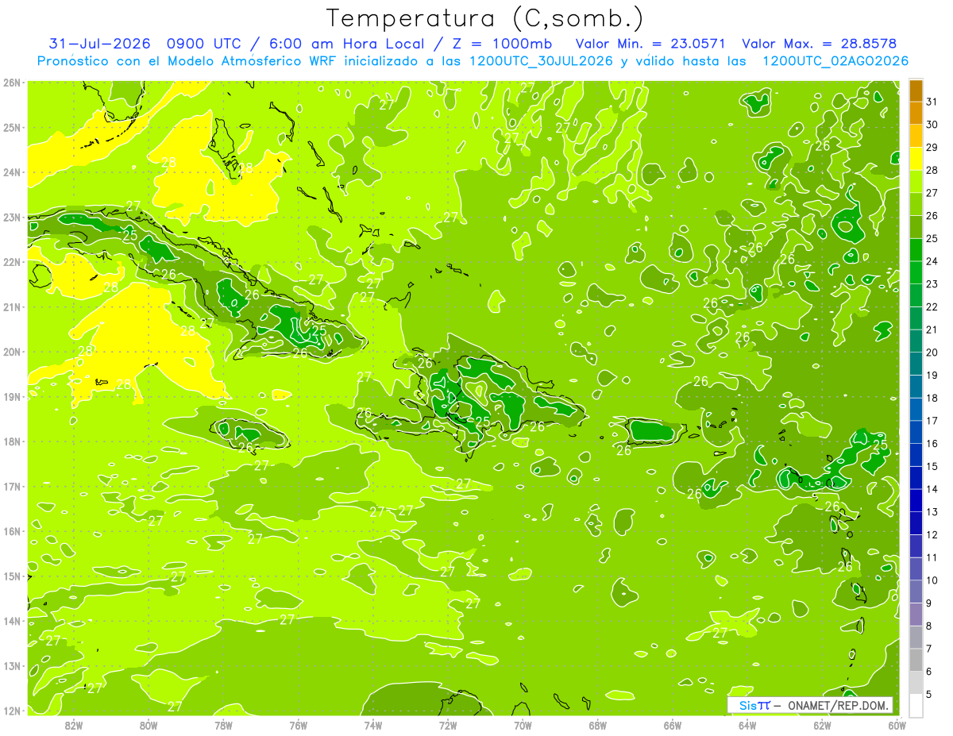Click the yellow legend swatch between 28 and 29
953x736 pixels.
[x=916, y=158]
